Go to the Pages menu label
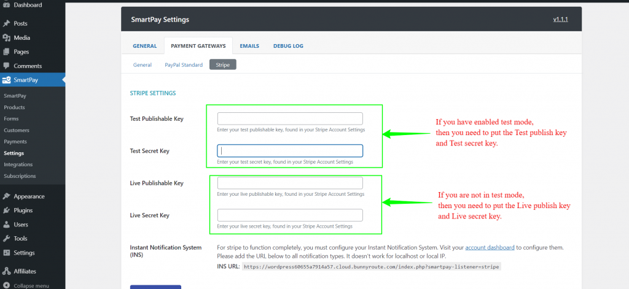Viewport: 629px width, 289px height. coord(21,52)
